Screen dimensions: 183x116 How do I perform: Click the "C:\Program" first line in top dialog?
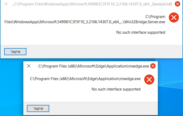[155, 17]
